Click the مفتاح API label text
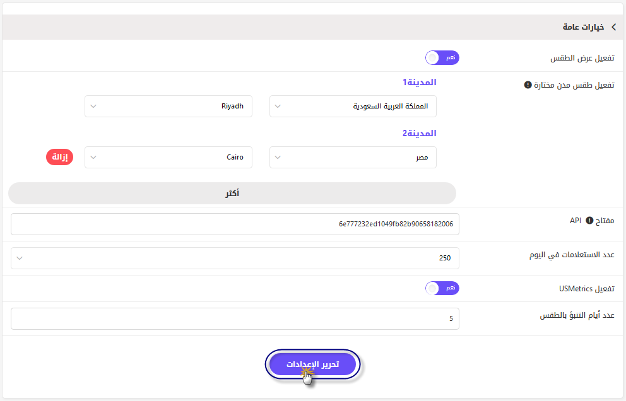 592,221
